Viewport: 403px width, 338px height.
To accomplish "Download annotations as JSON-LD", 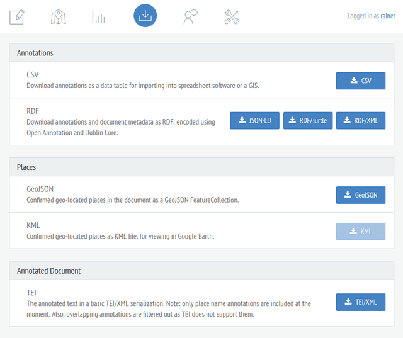I will point(254,120).
